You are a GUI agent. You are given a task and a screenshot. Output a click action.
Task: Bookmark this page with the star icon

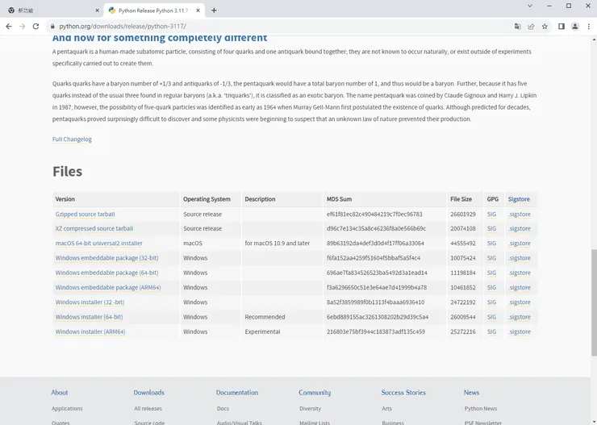[x=545, y=26]
